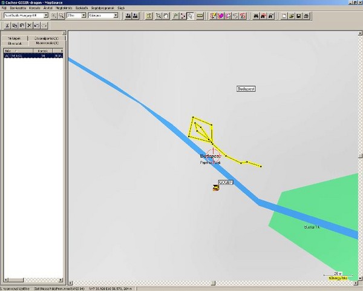363x291 pixels.
Task: Click the zoom out magnifier icon
Action: 61,16
